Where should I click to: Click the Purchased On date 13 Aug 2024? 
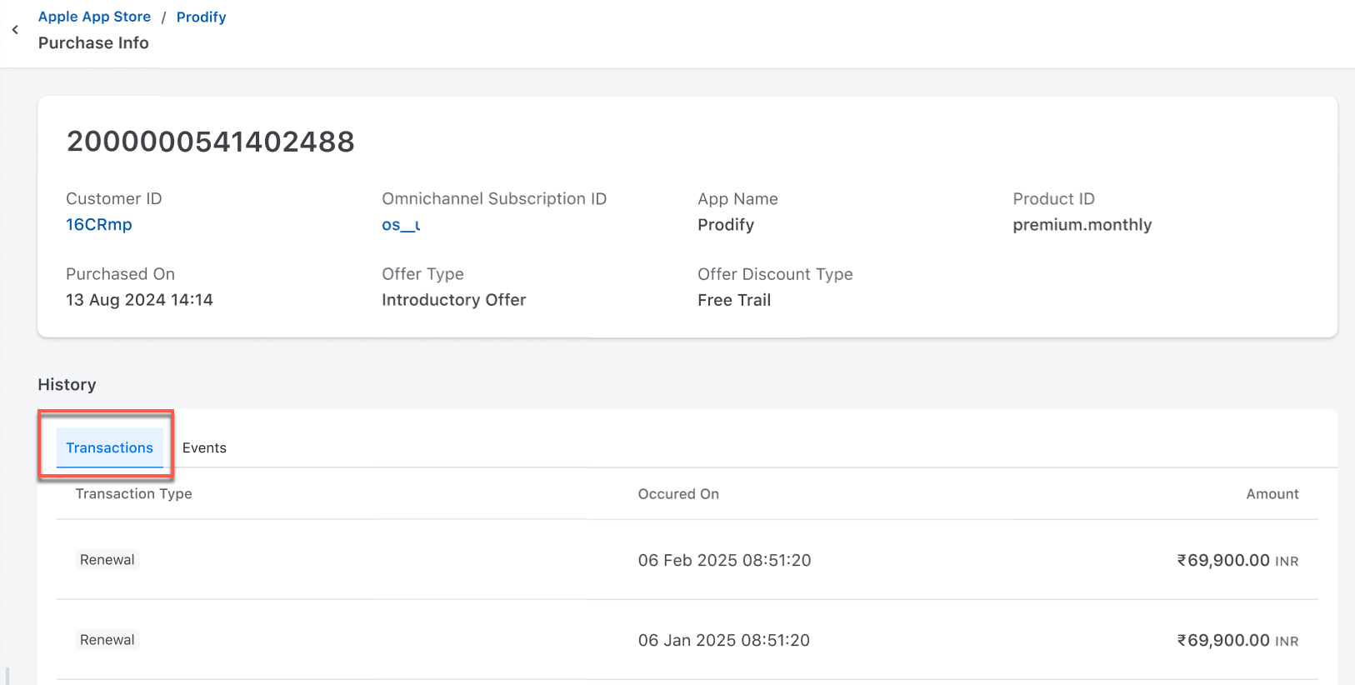click(139, 300)
